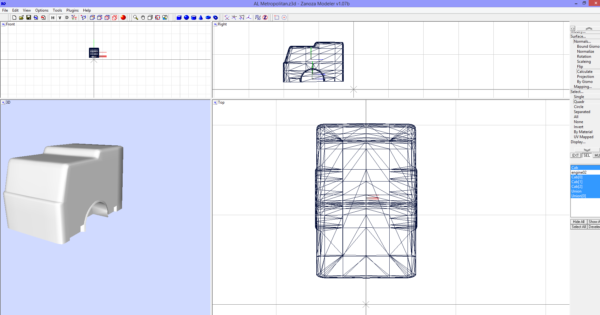The width and height of the screenshot is (600, 315).
Task: Create a torus primitive
Action: pos(208,18)
